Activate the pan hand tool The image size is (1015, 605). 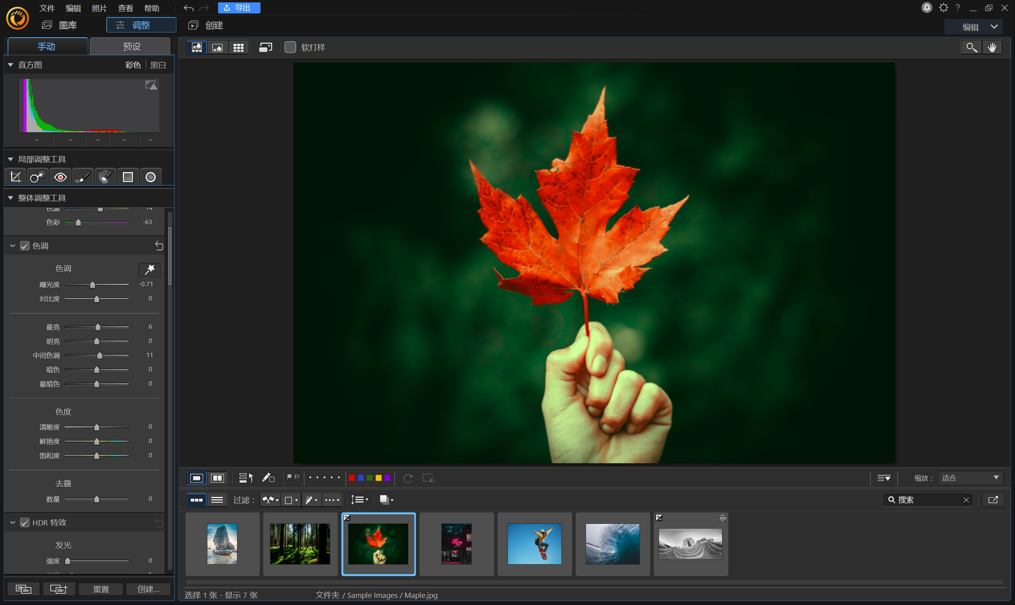point(992,47)
